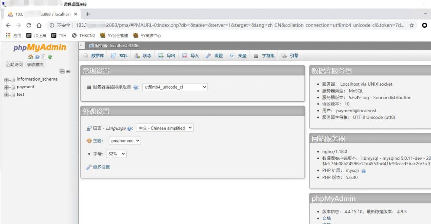Expand the payment database tree
This screenshot has height=224, width=431.
(x=6, y=87)
